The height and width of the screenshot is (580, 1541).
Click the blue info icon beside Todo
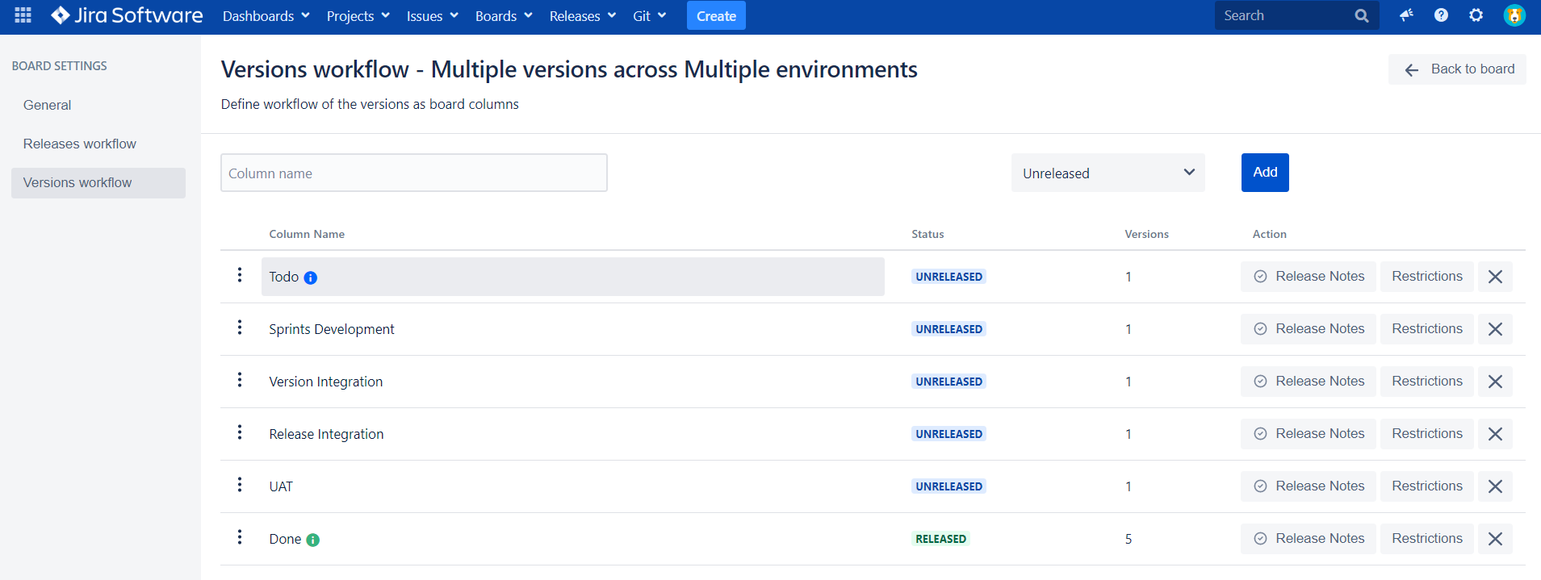pos(311,277)
